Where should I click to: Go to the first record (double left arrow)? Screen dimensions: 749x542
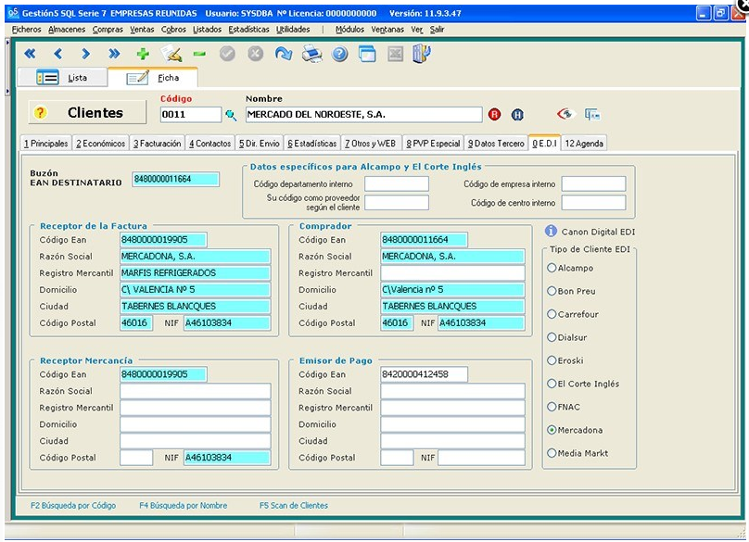coord(30,55)
